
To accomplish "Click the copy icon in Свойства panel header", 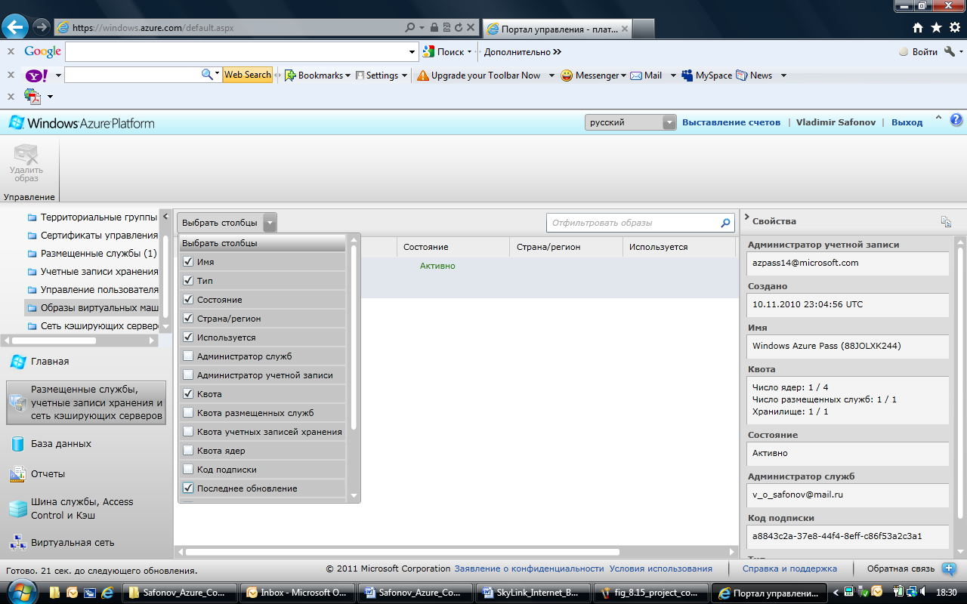I will pyautogui.click(x=946, y=221).
